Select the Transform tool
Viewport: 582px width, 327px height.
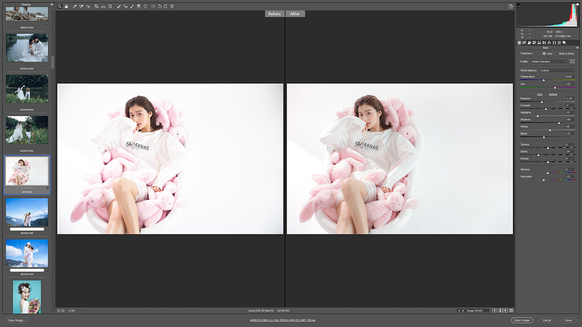110,6
